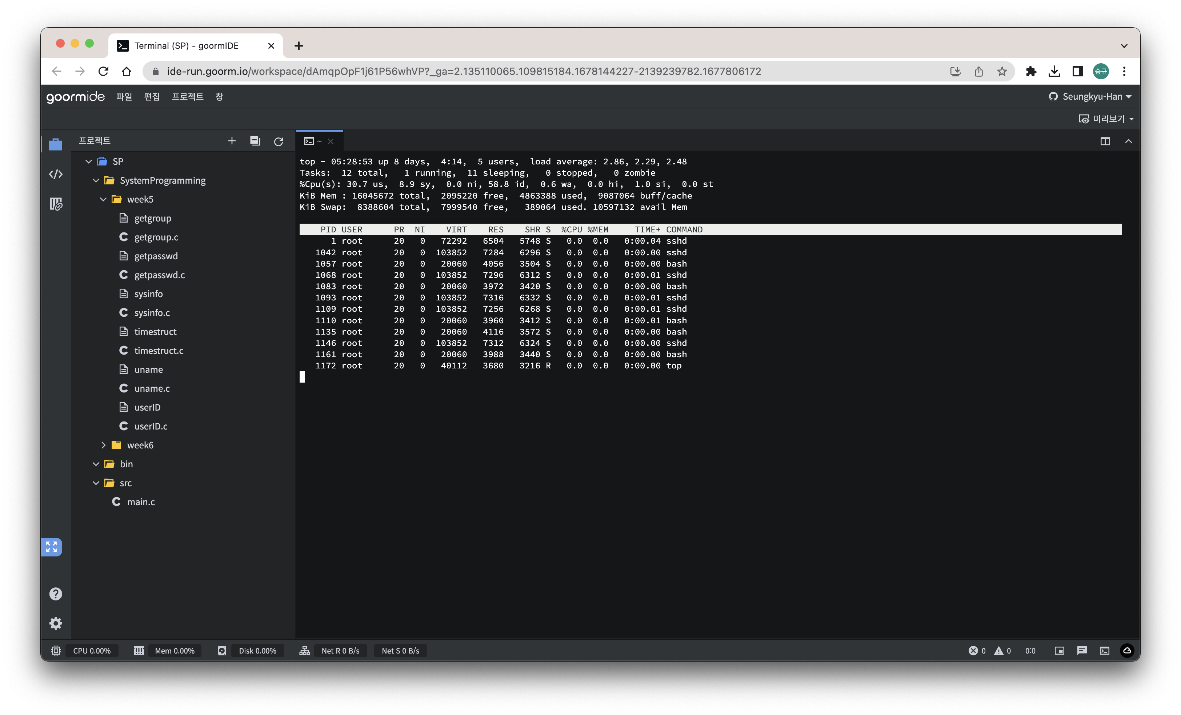Open the 프로젝트 menu

coord(187,96)
